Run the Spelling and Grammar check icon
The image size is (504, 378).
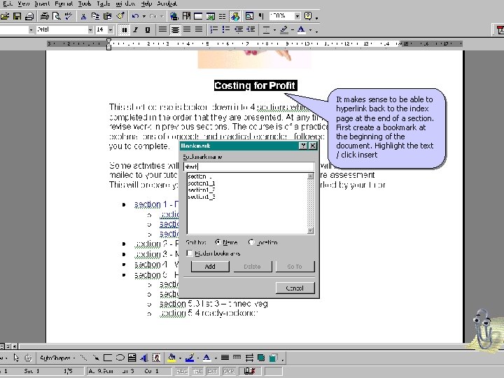pos(69,16)
